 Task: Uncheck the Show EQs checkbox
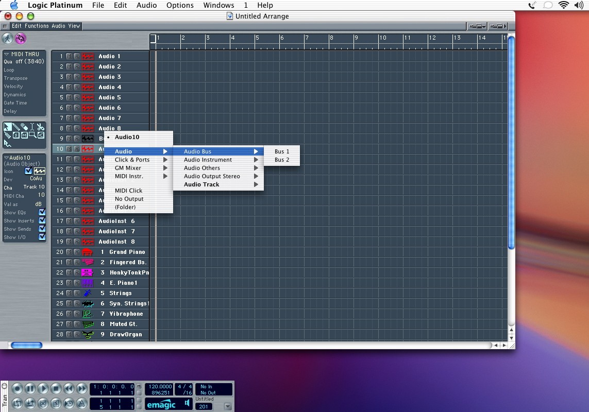point(42,212)
